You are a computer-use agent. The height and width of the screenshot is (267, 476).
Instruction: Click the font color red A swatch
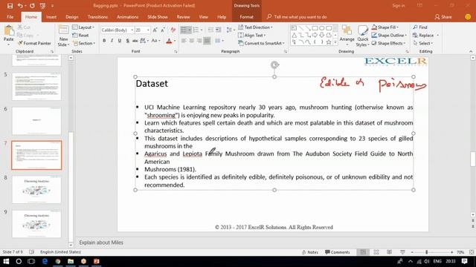click(169, 41)
